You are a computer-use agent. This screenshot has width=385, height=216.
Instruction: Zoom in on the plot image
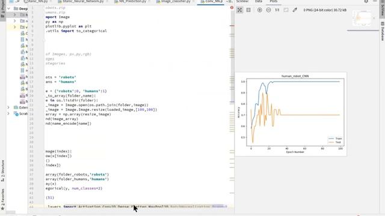(x=259, y=10)
